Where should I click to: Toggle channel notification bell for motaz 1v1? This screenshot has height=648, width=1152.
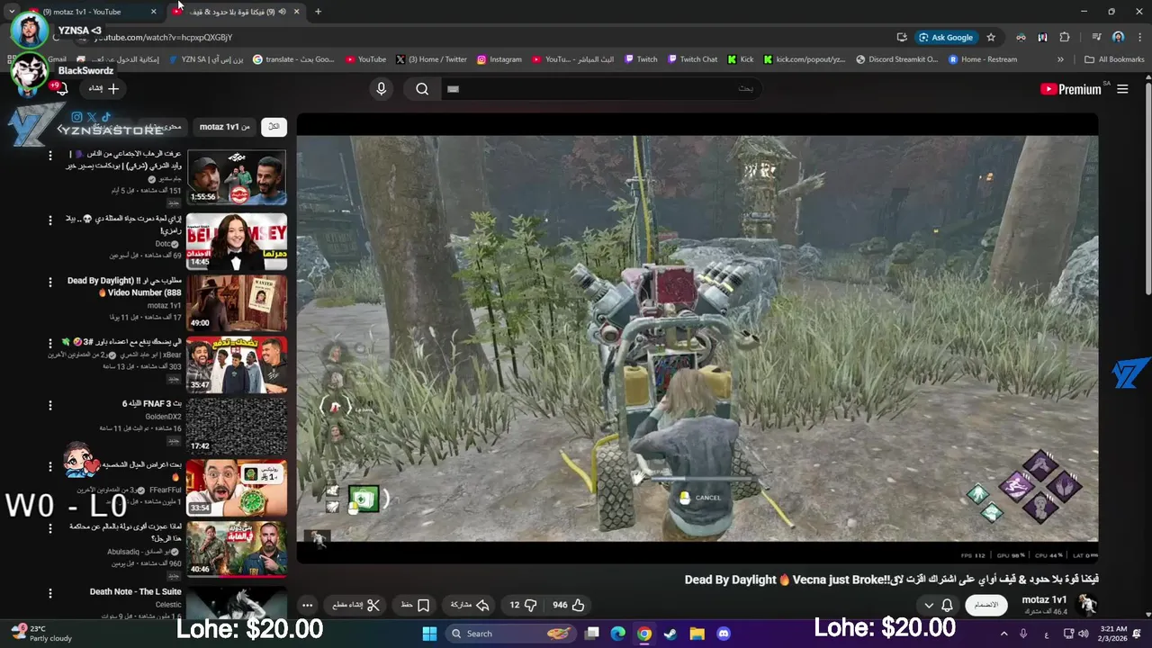pyautogui.click(x=947, y=605)
